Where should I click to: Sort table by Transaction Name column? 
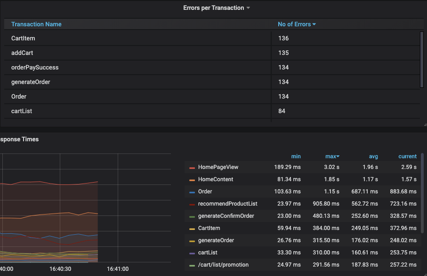click(36, 24)
